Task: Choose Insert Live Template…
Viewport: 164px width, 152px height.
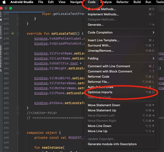Action: tap(121, 40)
